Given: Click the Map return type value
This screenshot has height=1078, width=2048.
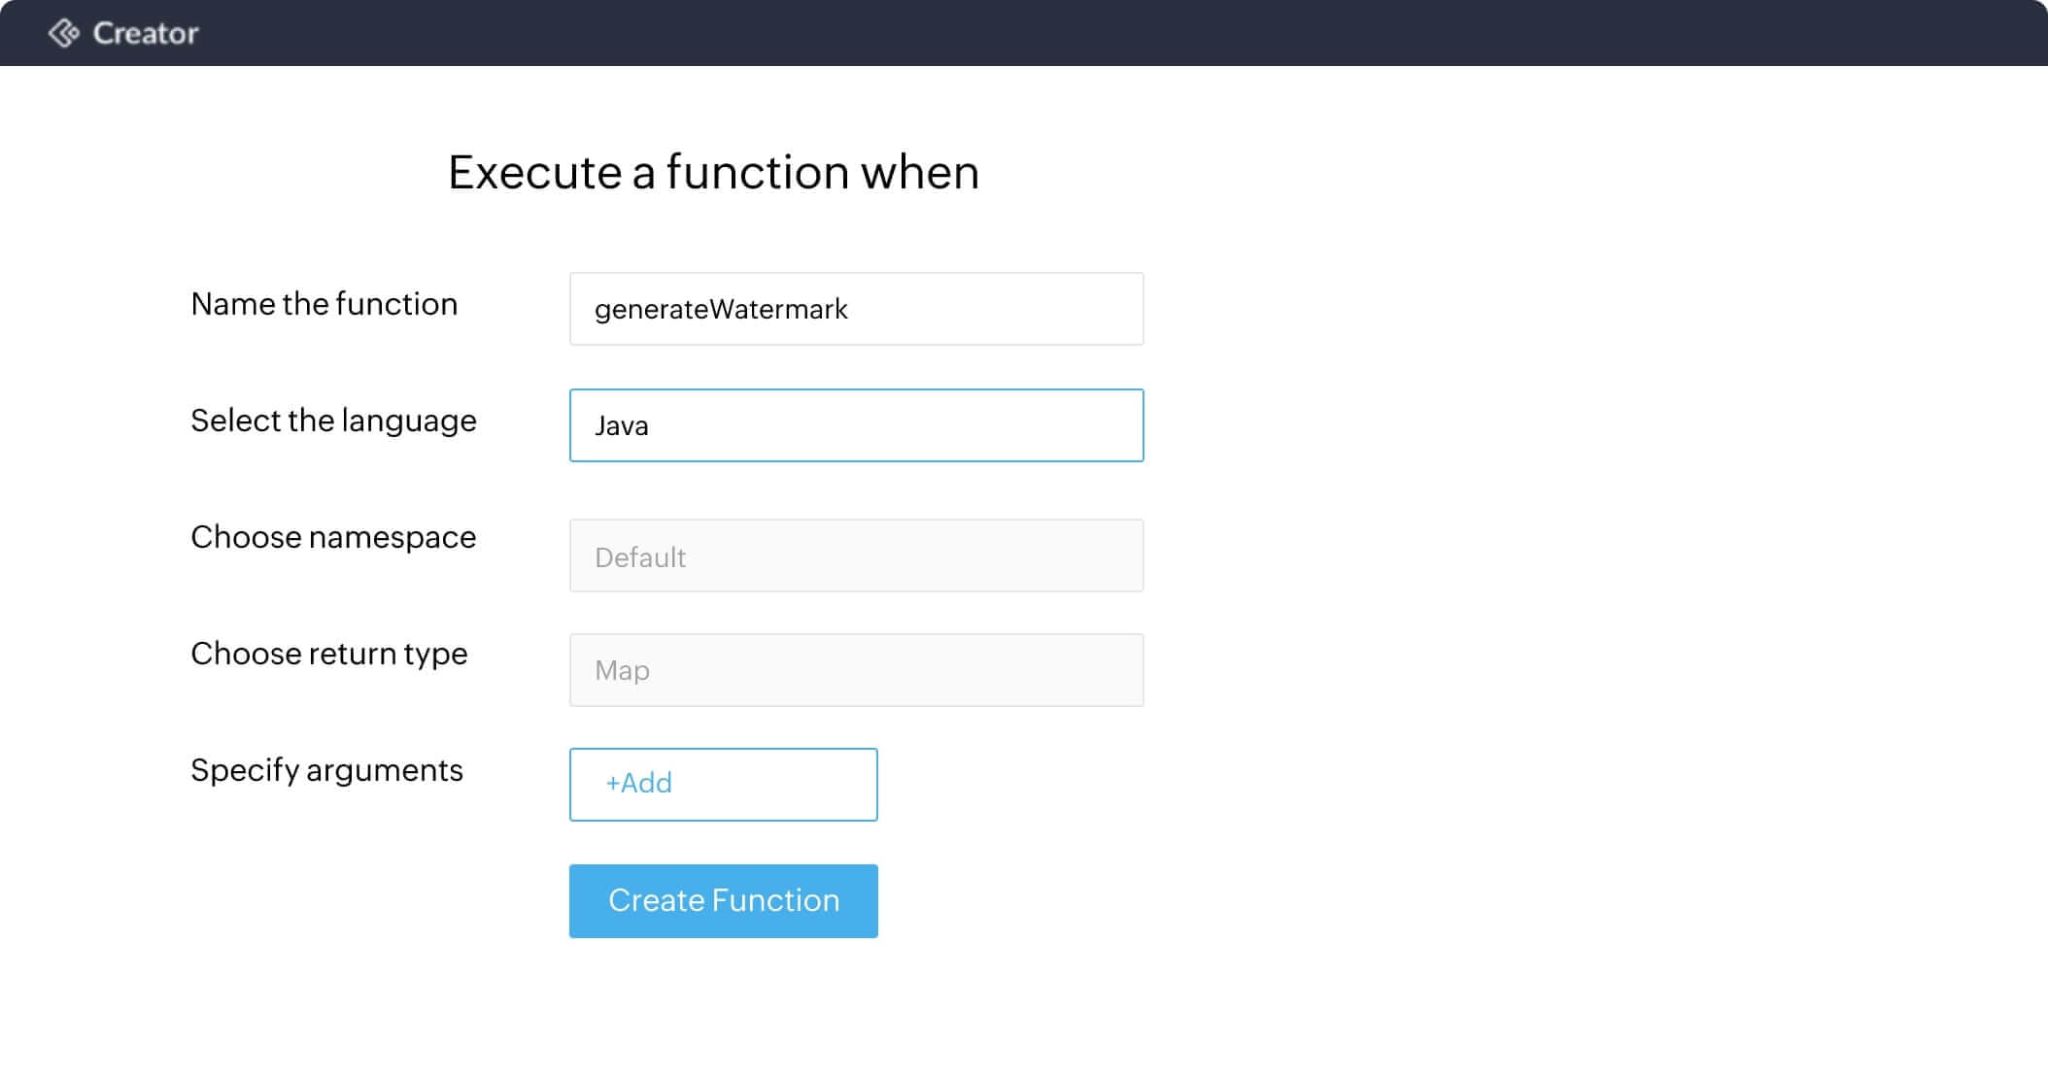Looking at the screenshot, I should [x=622, y=670].
